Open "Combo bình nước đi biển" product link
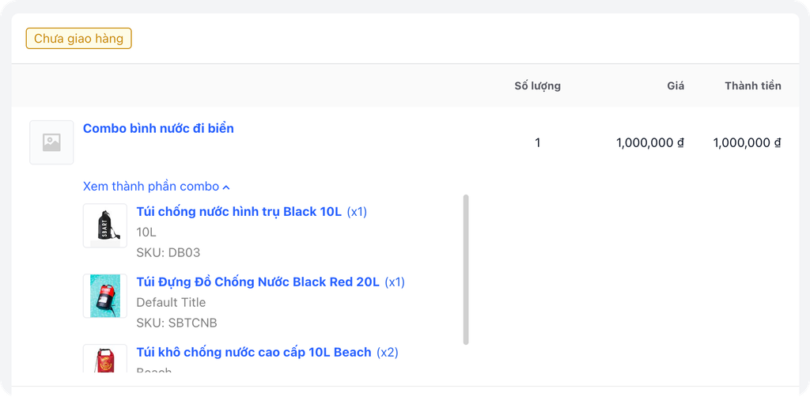The image size is (810, 397). coord(158,128)
